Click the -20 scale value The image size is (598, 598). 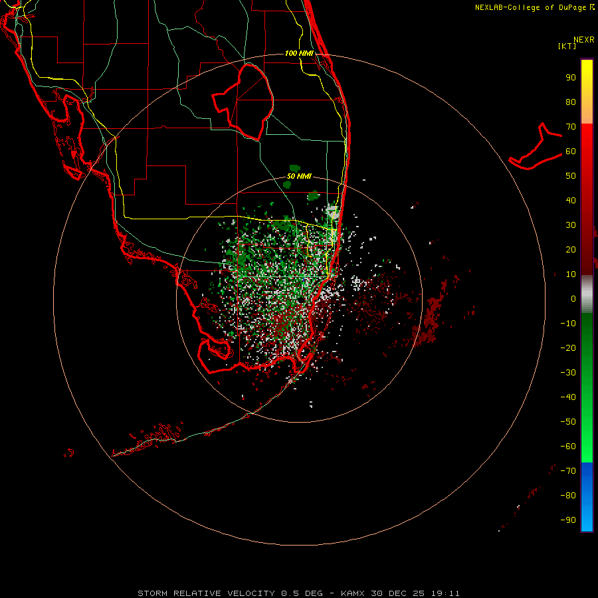click(568, 348)
